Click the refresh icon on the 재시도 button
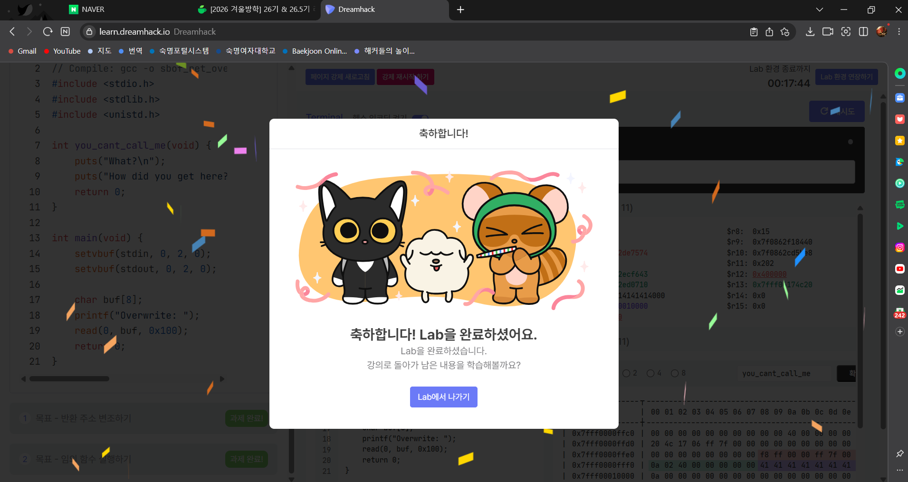 pos(825,111)
